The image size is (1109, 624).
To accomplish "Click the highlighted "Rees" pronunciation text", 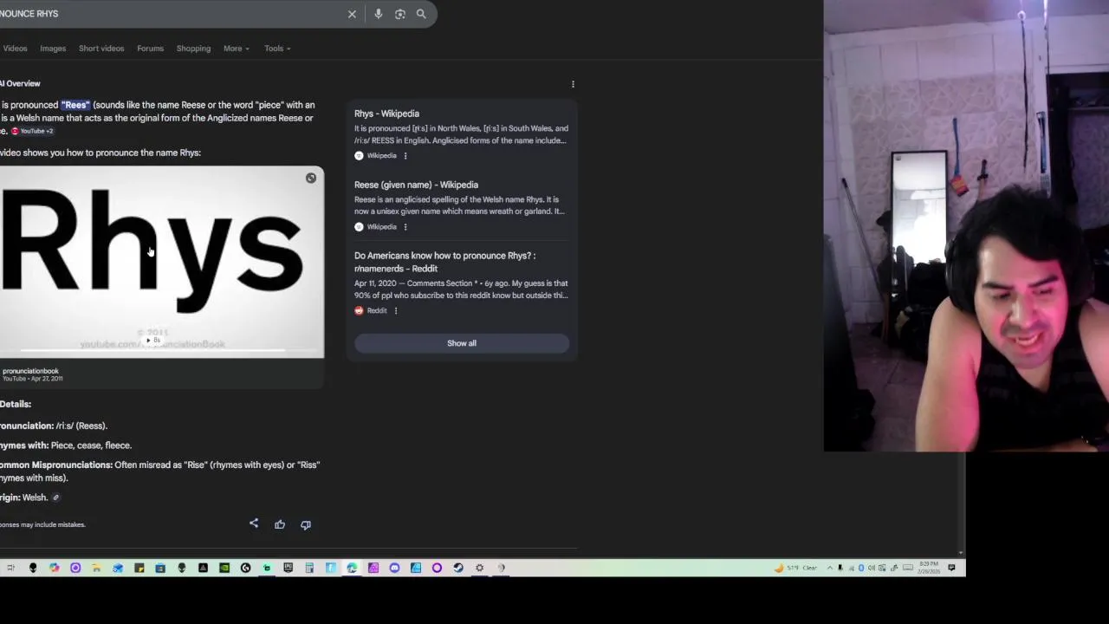I will [75, 105].
